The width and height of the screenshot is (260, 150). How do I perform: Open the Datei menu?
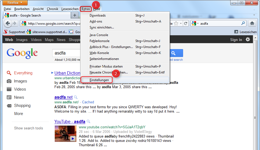pos(7,9)
